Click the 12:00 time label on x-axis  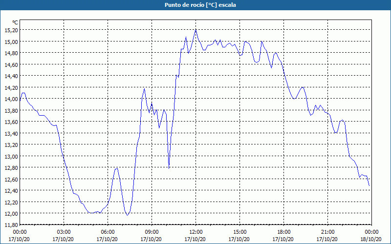click(196, 232)
